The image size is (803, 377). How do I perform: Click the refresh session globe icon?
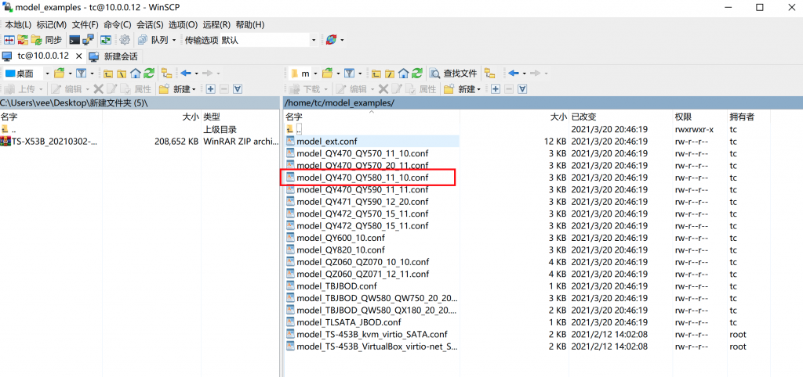pyautogui.click(x=331, y=40)
